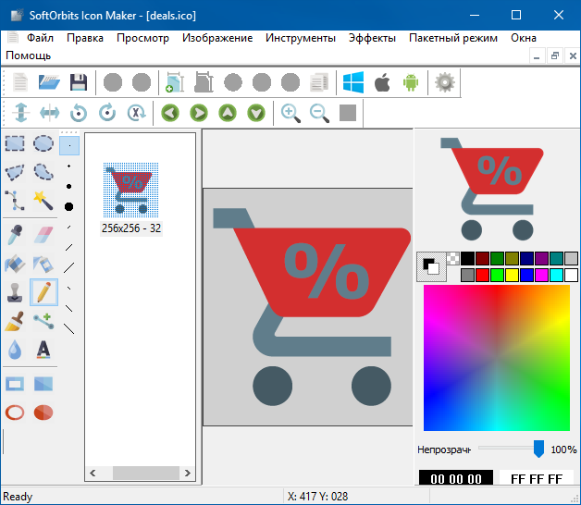The width and height of the screenshot is (581, 505).
Task: Click the opacity slider handle
Action: pos(538,449)
